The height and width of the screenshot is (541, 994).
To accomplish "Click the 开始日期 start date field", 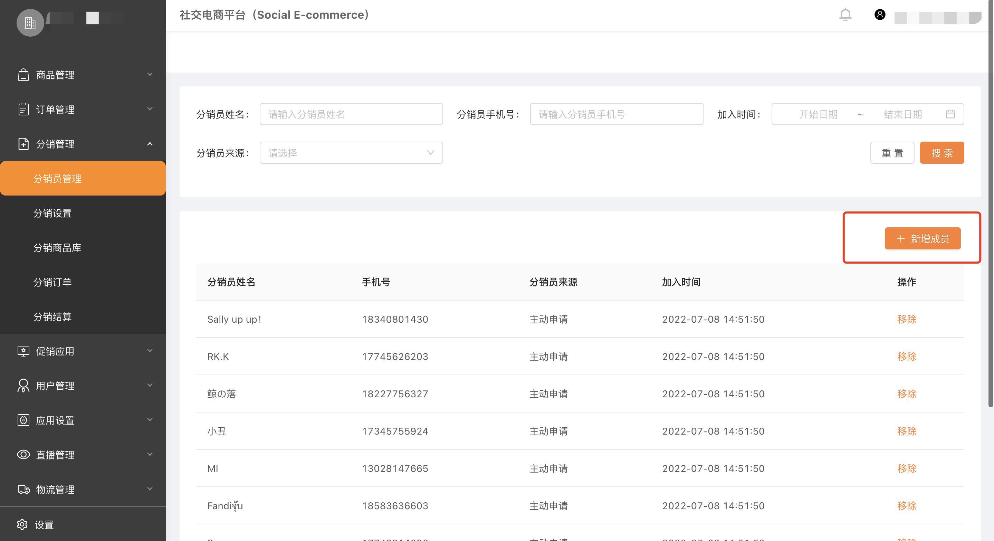I will pos(818,114).
